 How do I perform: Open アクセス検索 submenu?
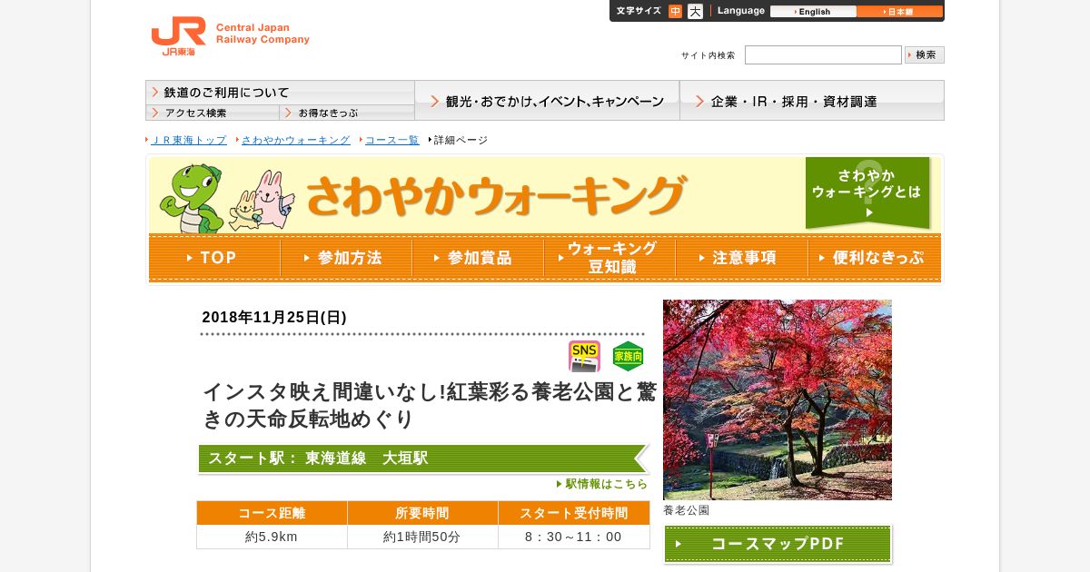click(x=213, y=113)
